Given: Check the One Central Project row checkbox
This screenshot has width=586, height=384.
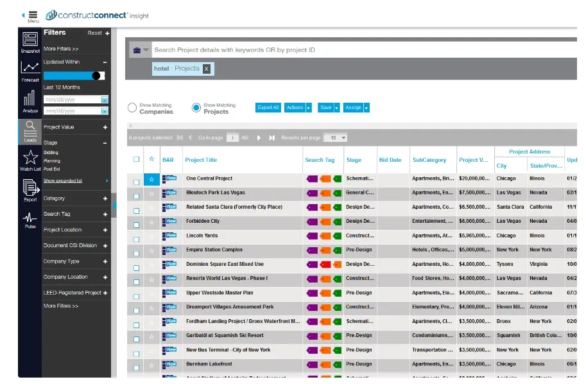Looking at the screenshot, I should pyautogui.click(x=137, y=182).
